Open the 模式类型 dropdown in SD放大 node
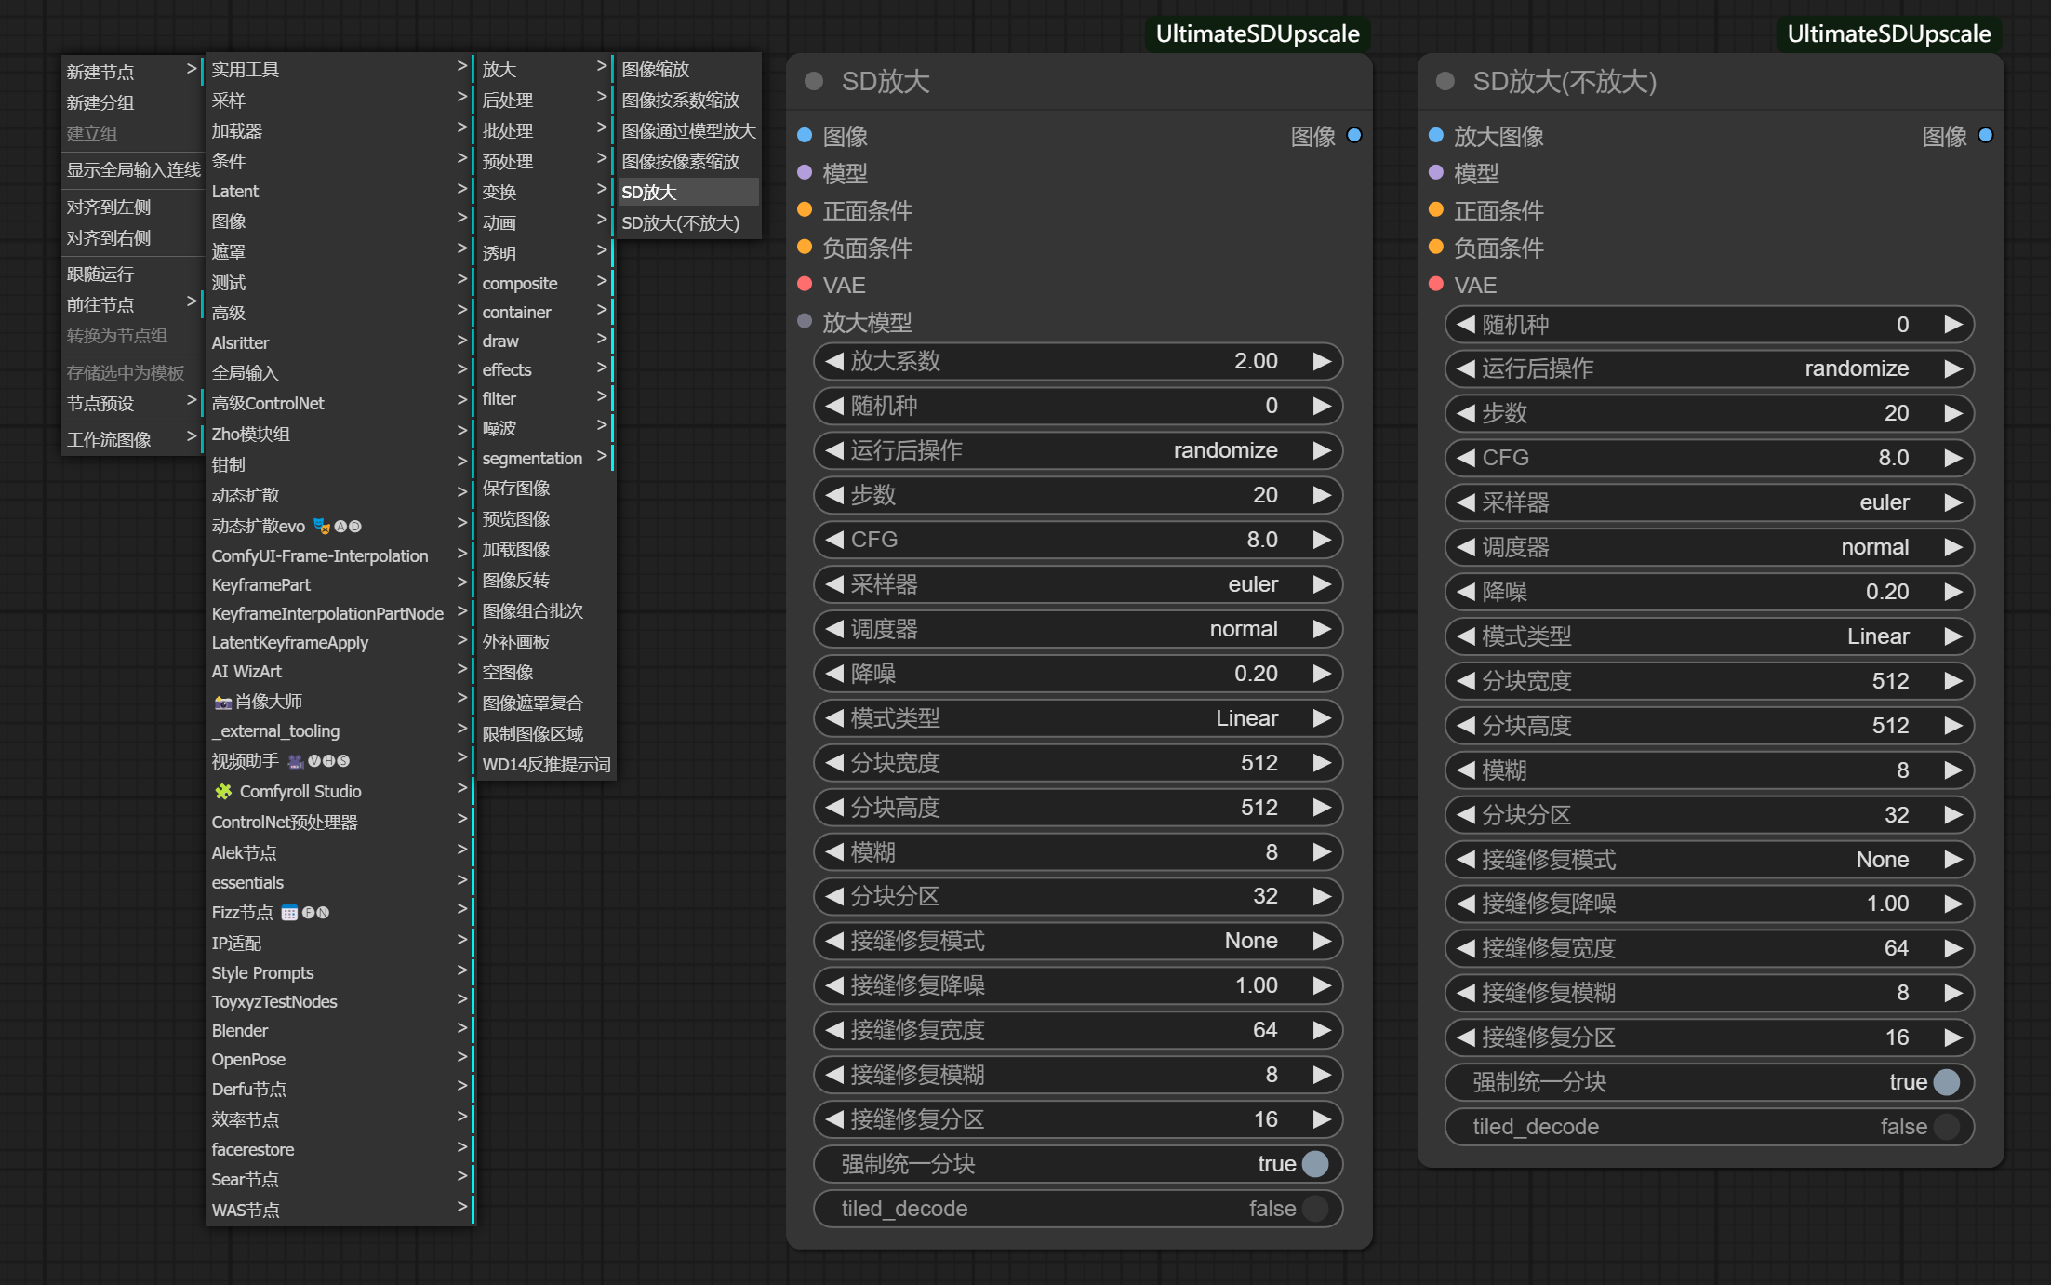 pos(1078,718)
